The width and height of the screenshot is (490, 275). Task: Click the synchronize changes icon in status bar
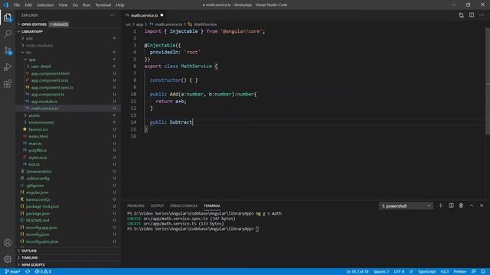(x=28, y=272)
